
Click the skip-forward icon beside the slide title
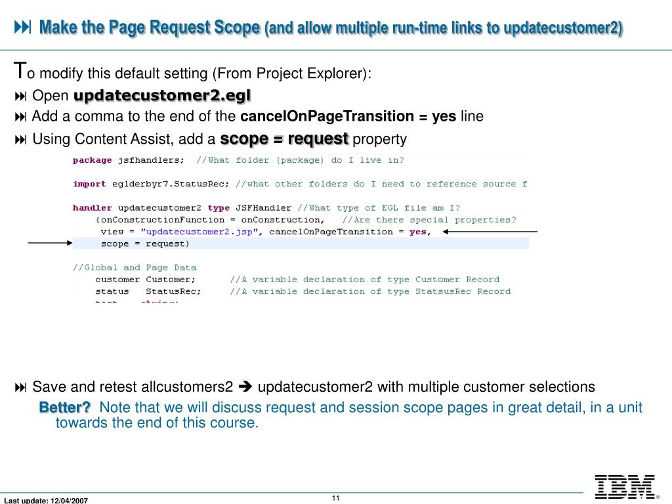coord(23,27)
